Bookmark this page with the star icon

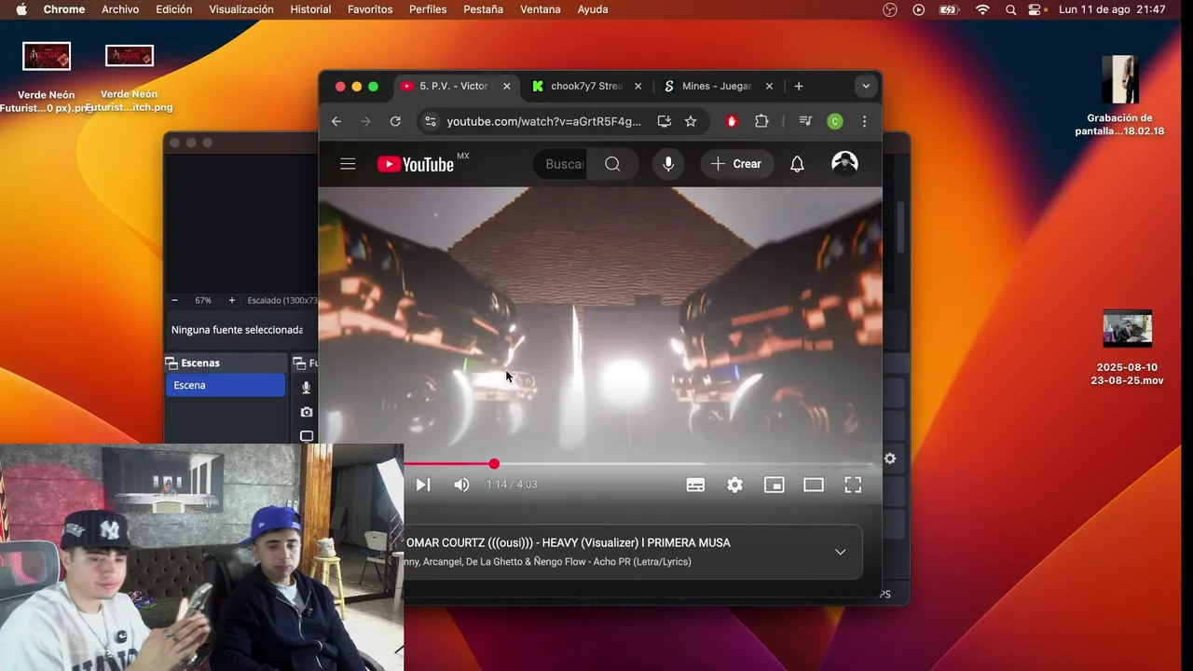pos(691,121)
